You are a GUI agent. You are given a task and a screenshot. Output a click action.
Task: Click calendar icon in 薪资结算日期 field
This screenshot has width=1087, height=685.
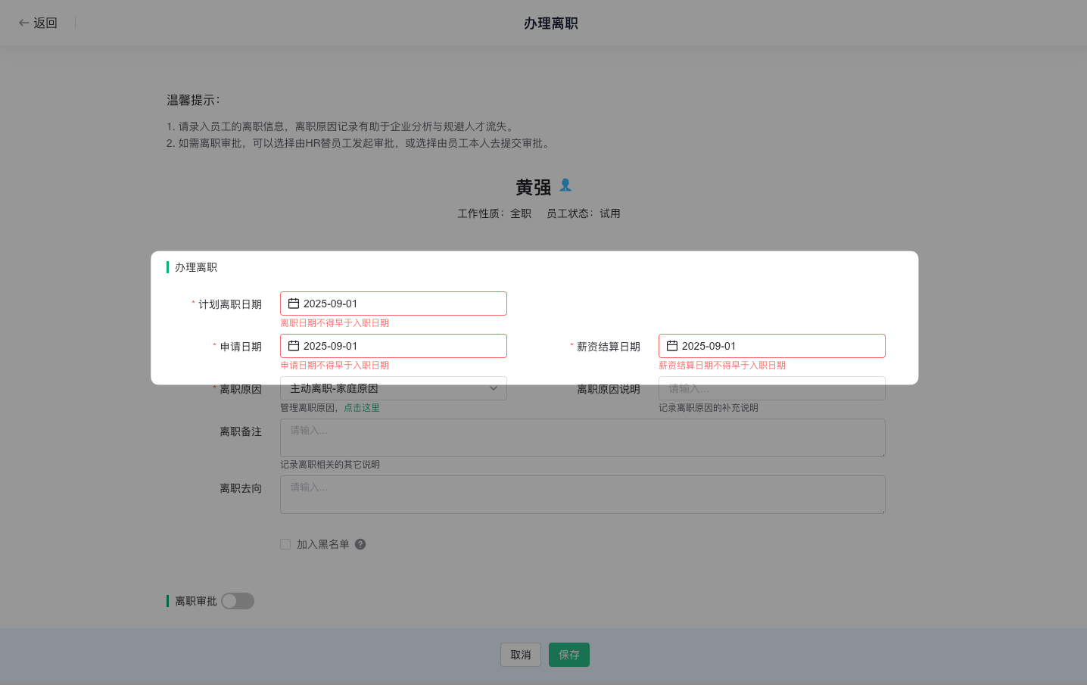672,346
